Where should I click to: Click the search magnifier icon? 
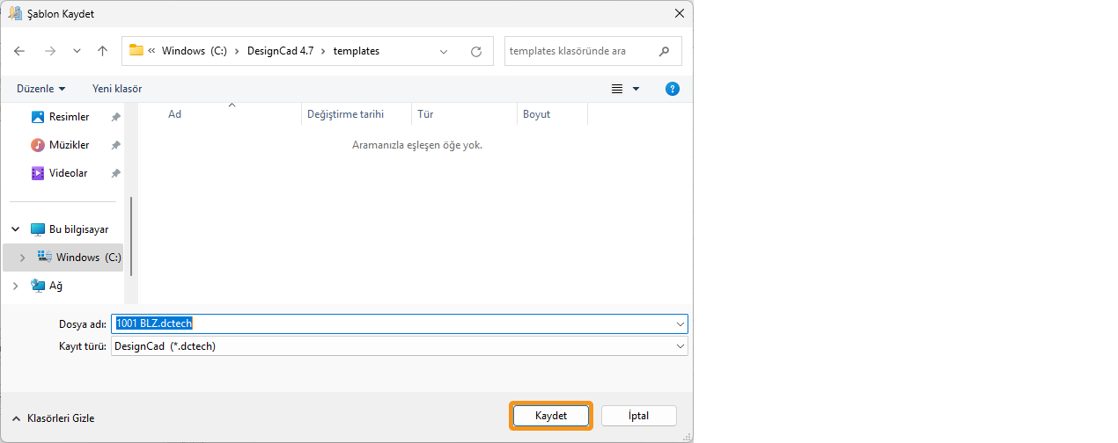pos(665,51)
